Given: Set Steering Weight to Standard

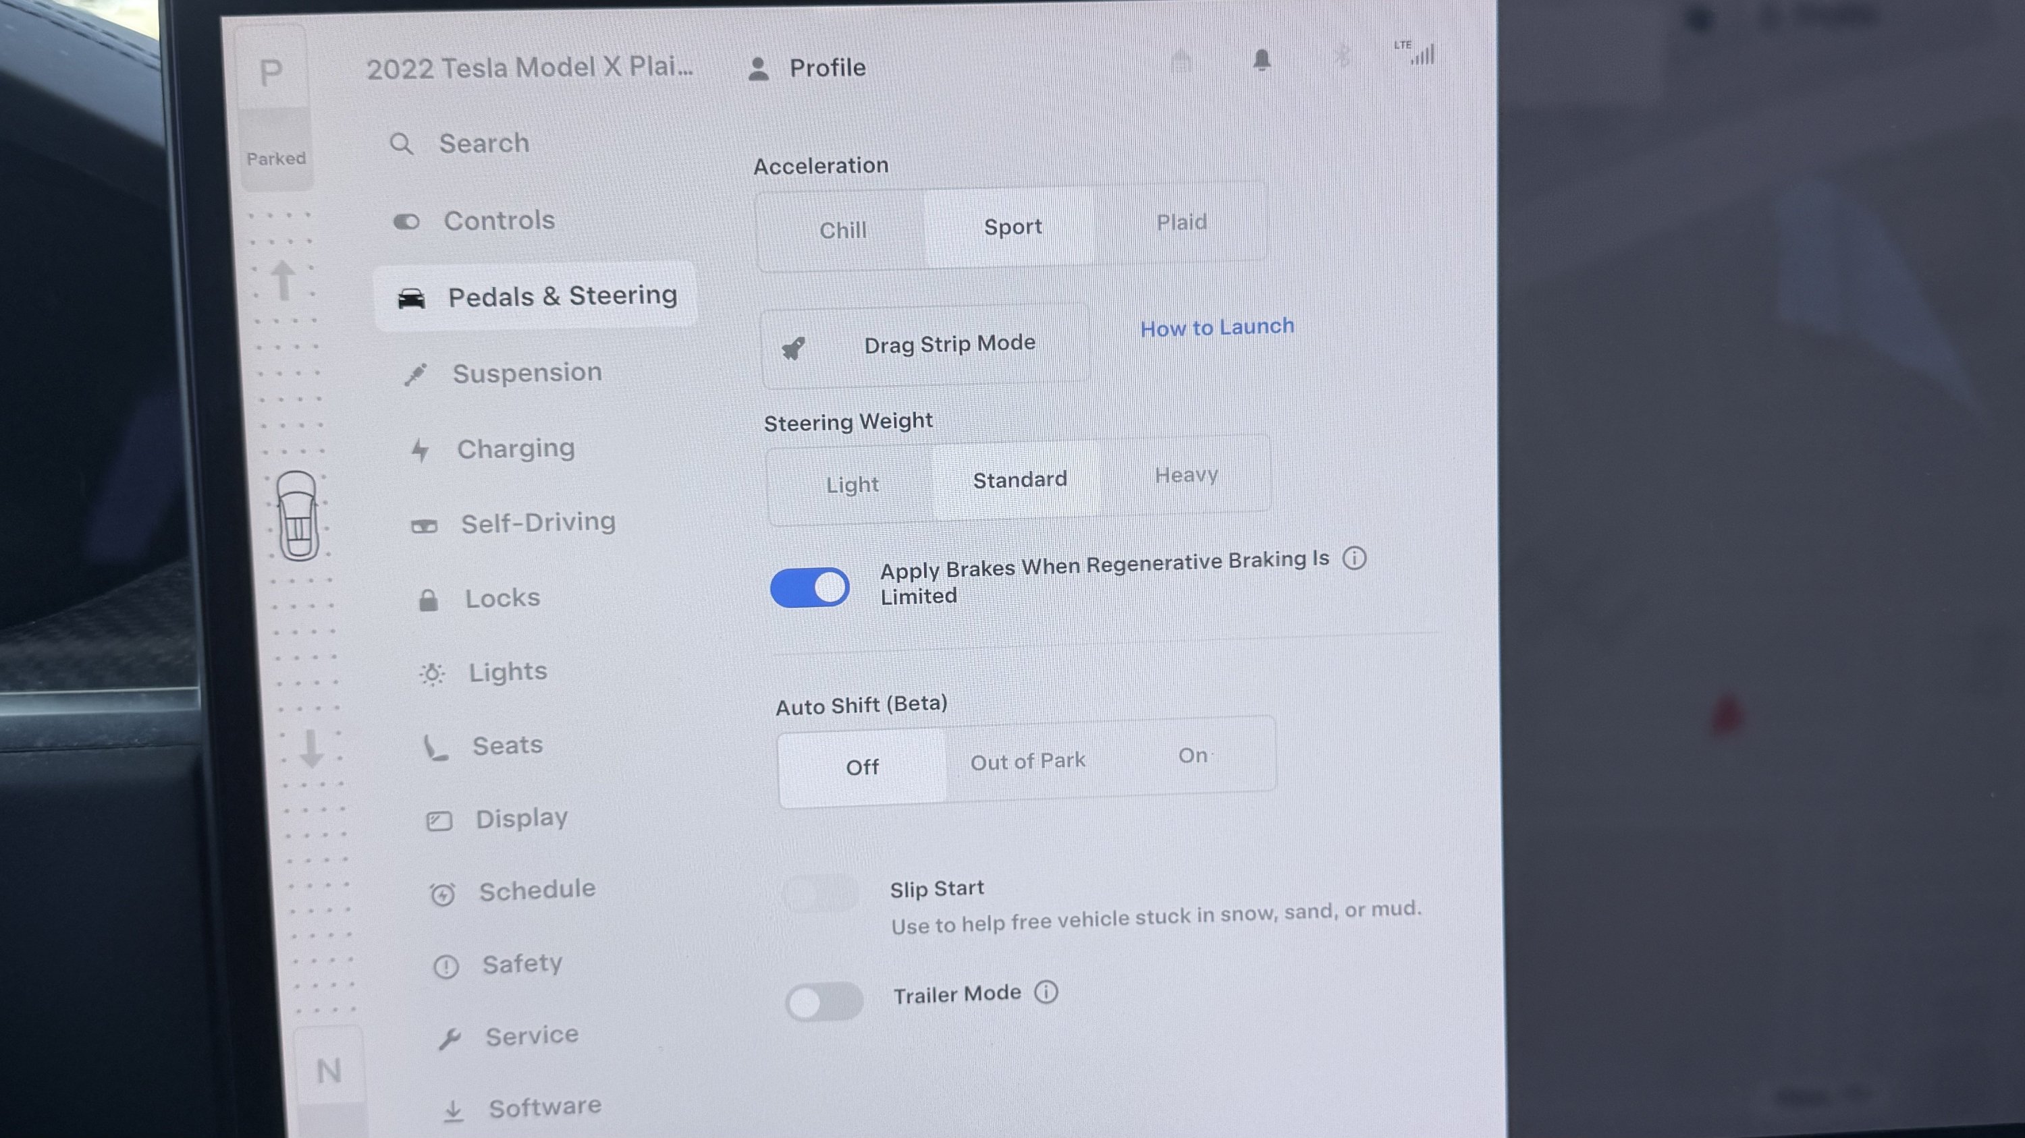Looking at the screenshot, I should click(x=1019, y=480).
